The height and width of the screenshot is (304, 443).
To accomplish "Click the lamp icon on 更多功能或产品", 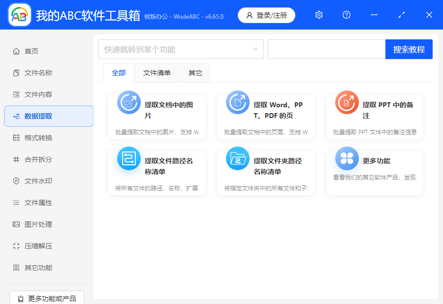I will pos(21,299).
